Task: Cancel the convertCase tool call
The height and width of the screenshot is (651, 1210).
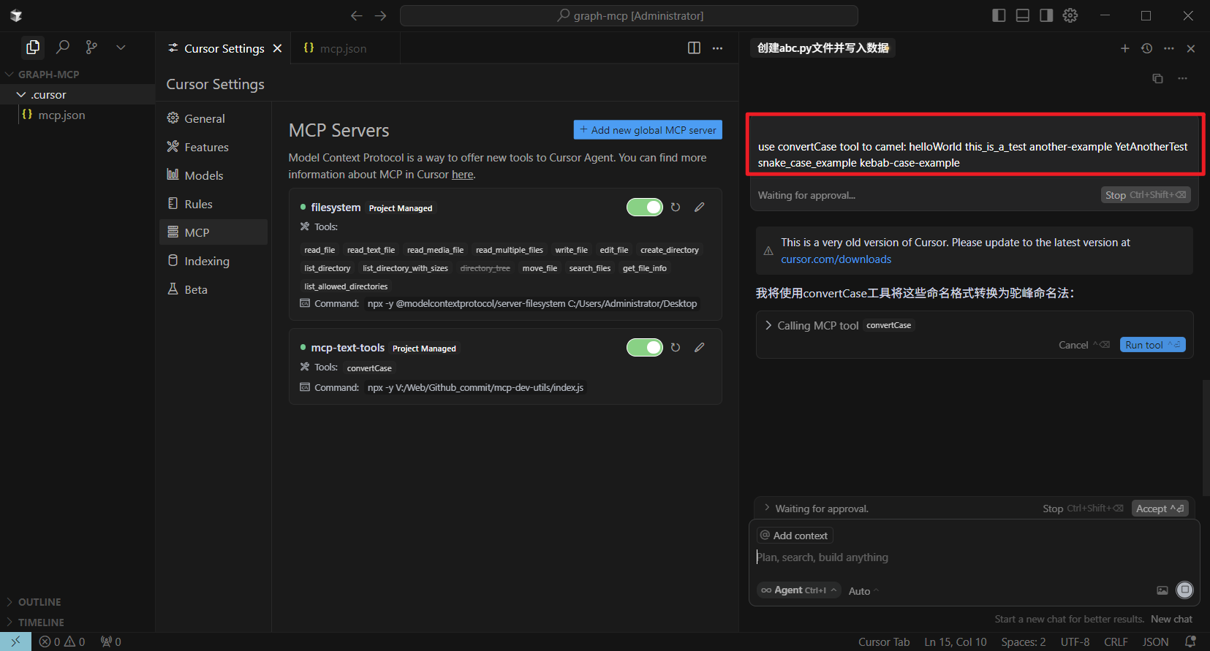Action: point(1084,345)
